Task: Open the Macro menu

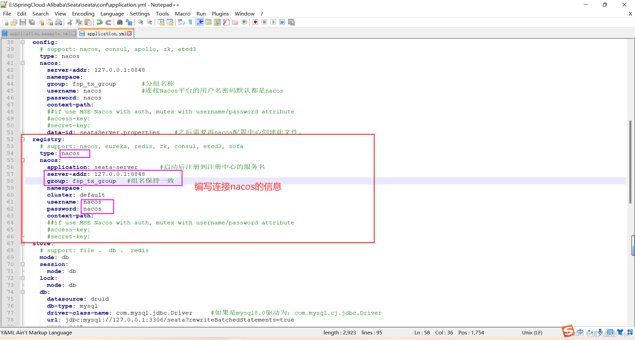Action: 183,14
